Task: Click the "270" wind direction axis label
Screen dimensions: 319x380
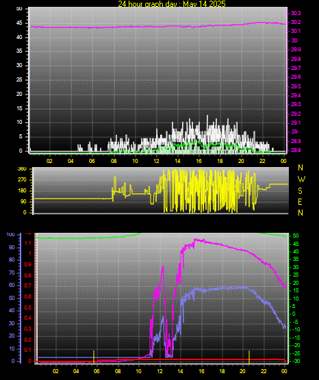Action: point(22,180)
